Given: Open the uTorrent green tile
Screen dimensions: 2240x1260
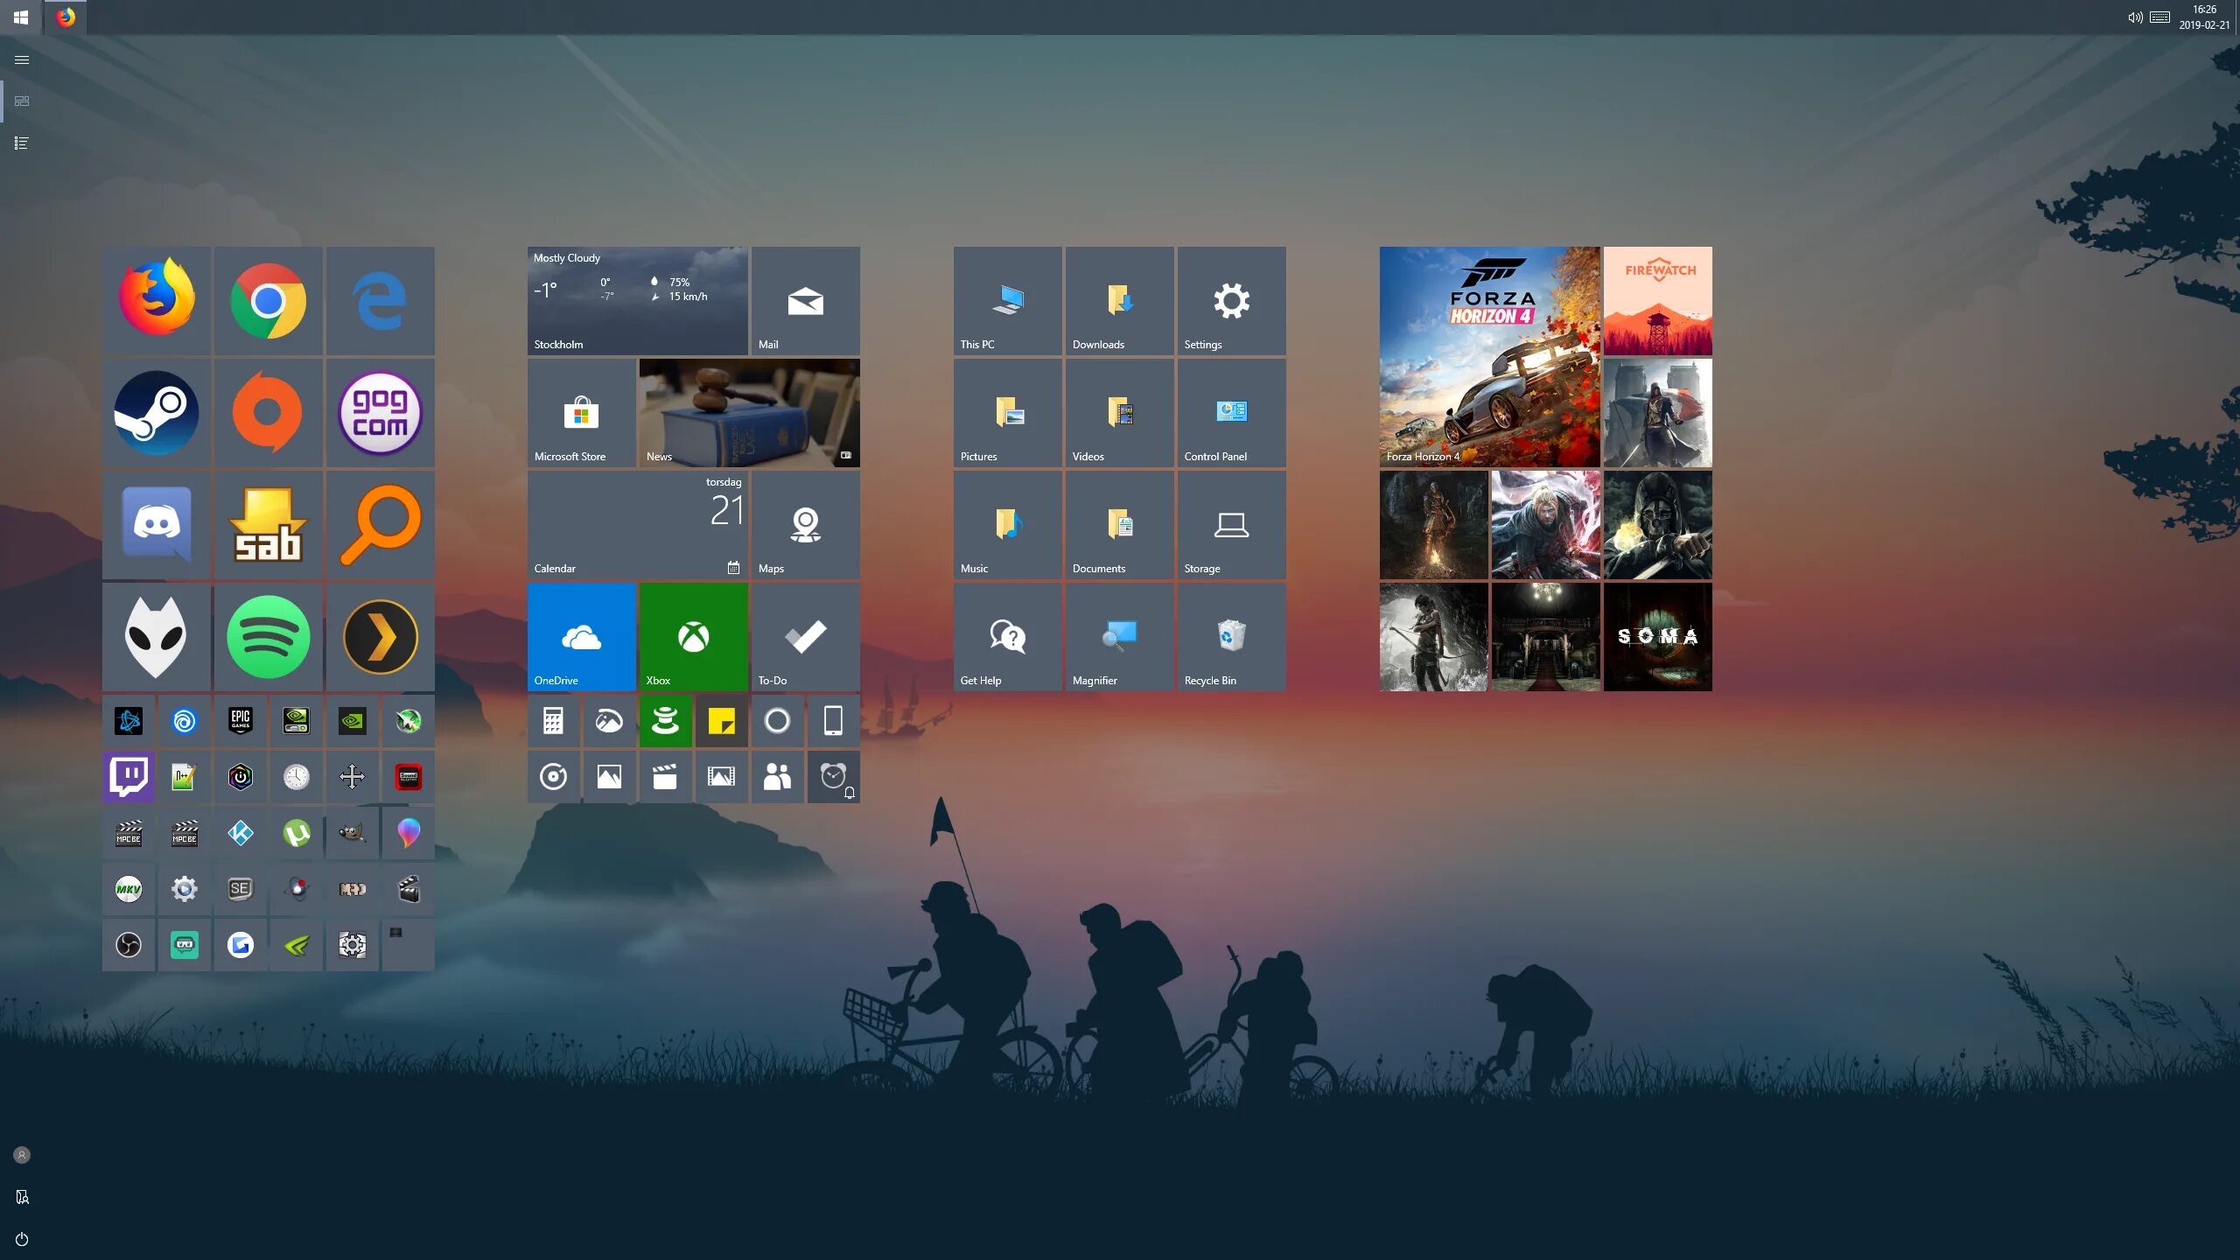Looking at the screenshot, I should (296, 832).
